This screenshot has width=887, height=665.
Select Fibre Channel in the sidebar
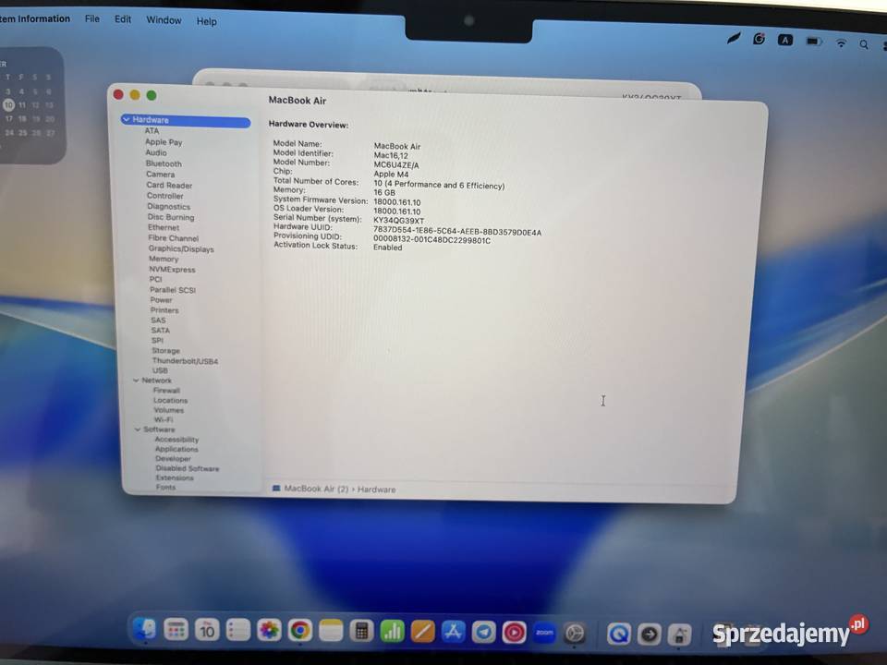tap(174, 238)
